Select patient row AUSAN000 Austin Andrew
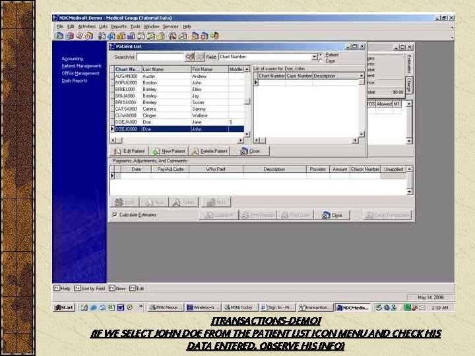 (179, 76)
